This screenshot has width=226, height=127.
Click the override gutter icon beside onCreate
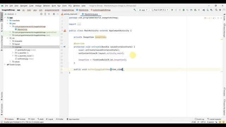64,47
